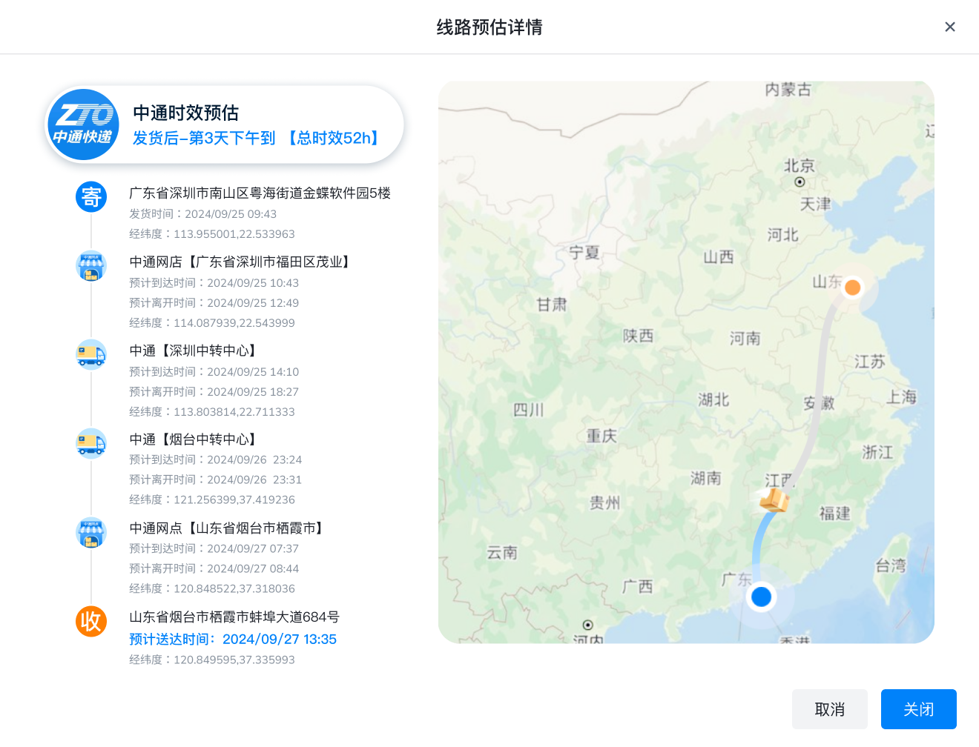This screenshot has width=979, height=747.
Task: Click 发货后-第3天下午到 总时效52h text
Action: point(257,138)
